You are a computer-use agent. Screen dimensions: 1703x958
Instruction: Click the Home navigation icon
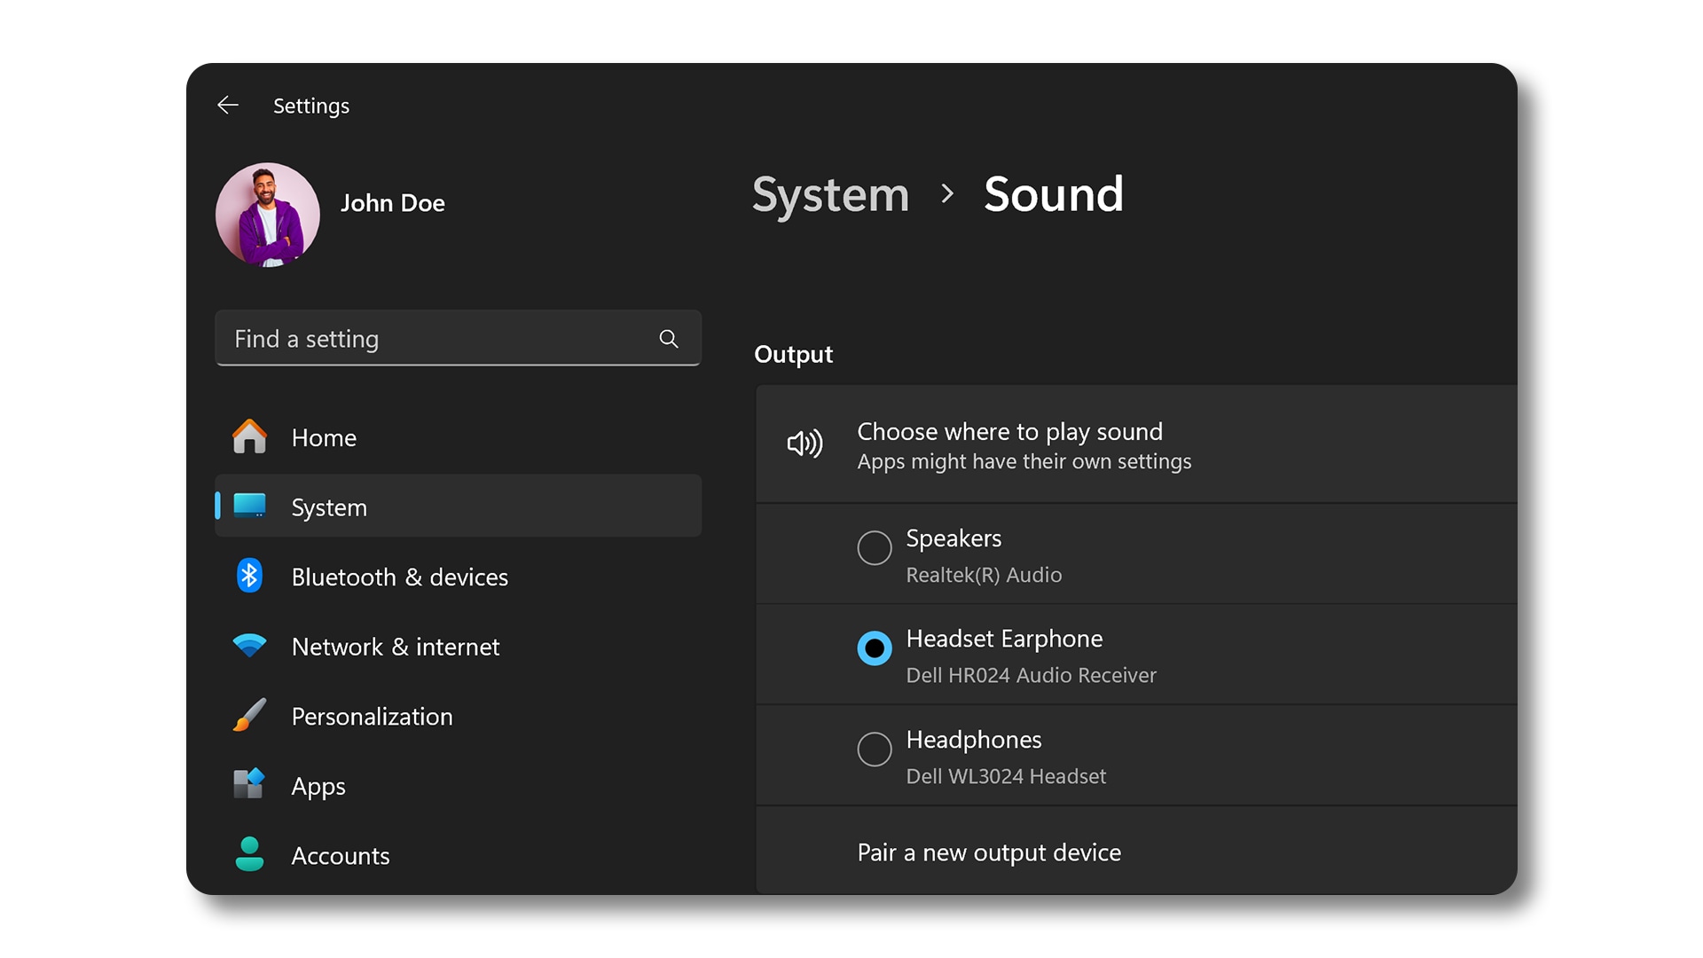tap(249, 437)
